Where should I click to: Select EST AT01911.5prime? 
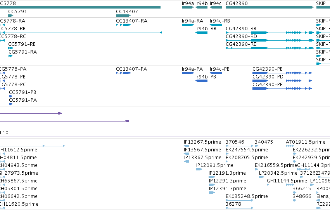[x=306, y=142]
